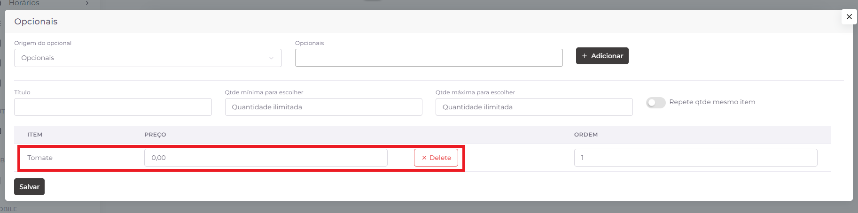Open the Horários sidebar menu item

pyautogui.click(x=24, y=3)
